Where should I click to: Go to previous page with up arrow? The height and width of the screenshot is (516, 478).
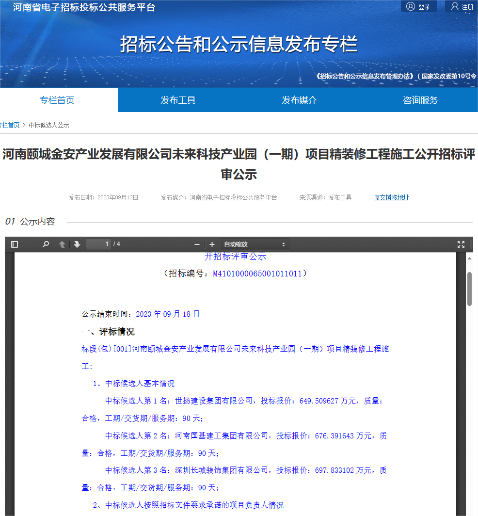(62, 244)
